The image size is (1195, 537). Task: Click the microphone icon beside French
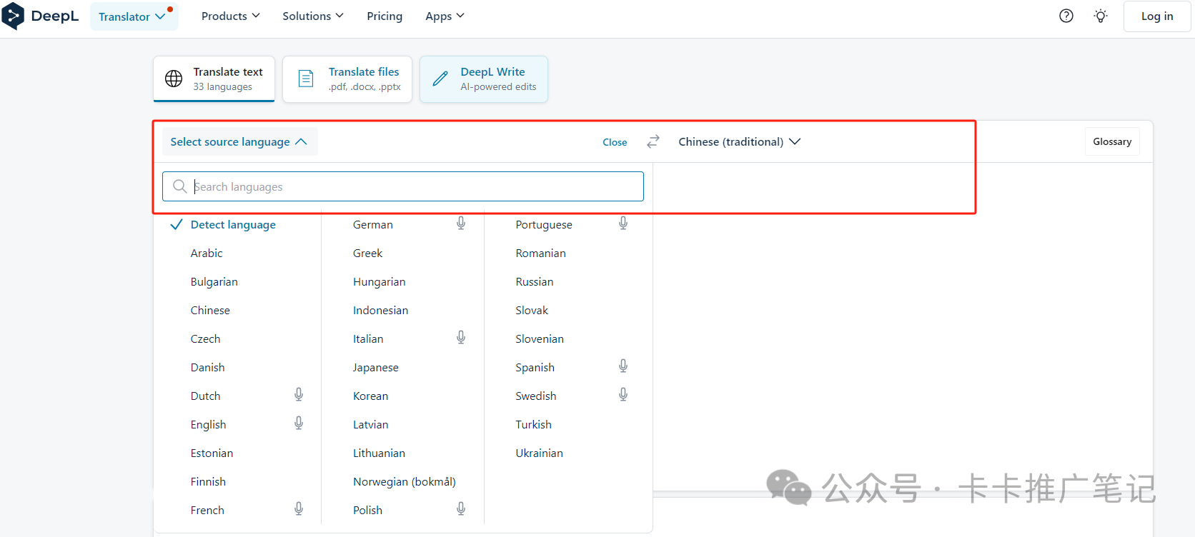pyautogui.click(x=299, y=509)
